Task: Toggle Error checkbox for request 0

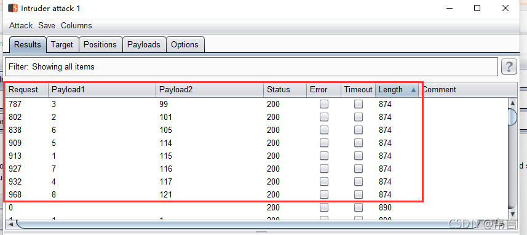Action: coord(324,207)
